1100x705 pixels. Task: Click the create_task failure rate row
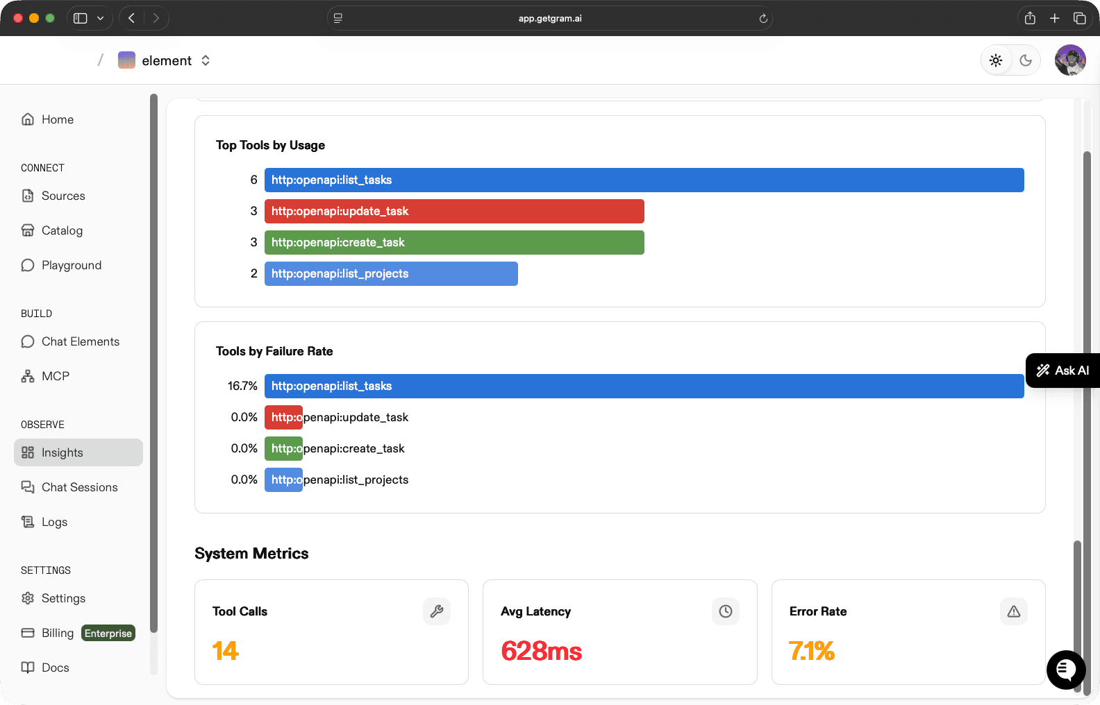620,448
